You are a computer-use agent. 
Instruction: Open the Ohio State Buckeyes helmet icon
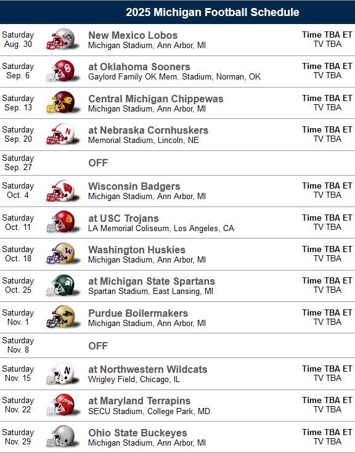pyautogui.click(x=63, y=436)
